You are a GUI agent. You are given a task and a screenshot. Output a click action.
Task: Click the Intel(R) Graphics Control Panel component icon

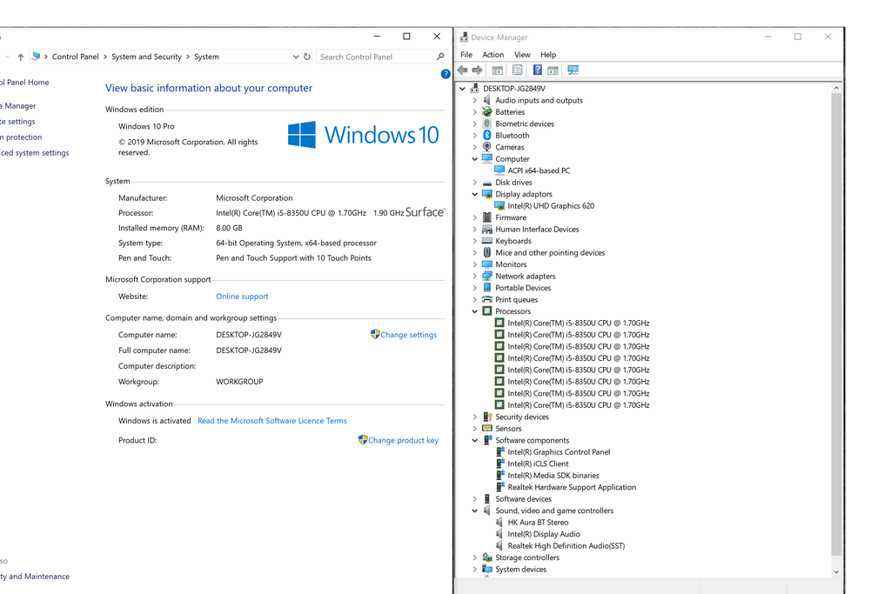click(x=500, y=452)
